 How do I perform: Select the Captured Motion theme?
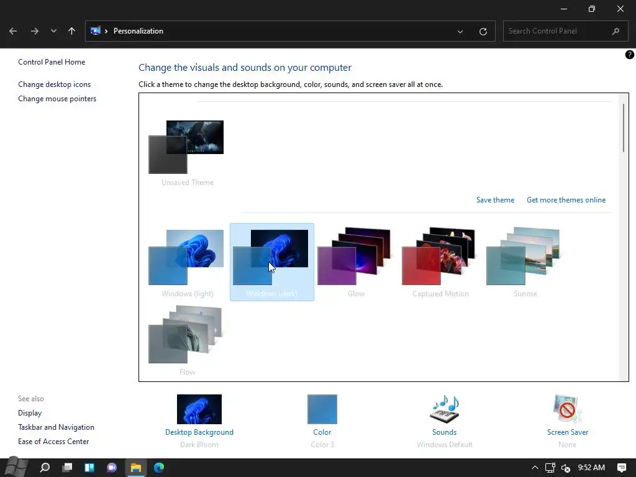(x=440, y=262)
